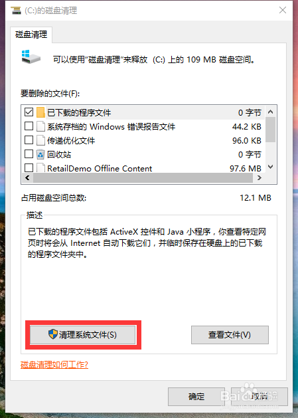This screenshot has height=418, width=298.
Task: Check the 传递优化文件 checkbox
Action: 29,140
